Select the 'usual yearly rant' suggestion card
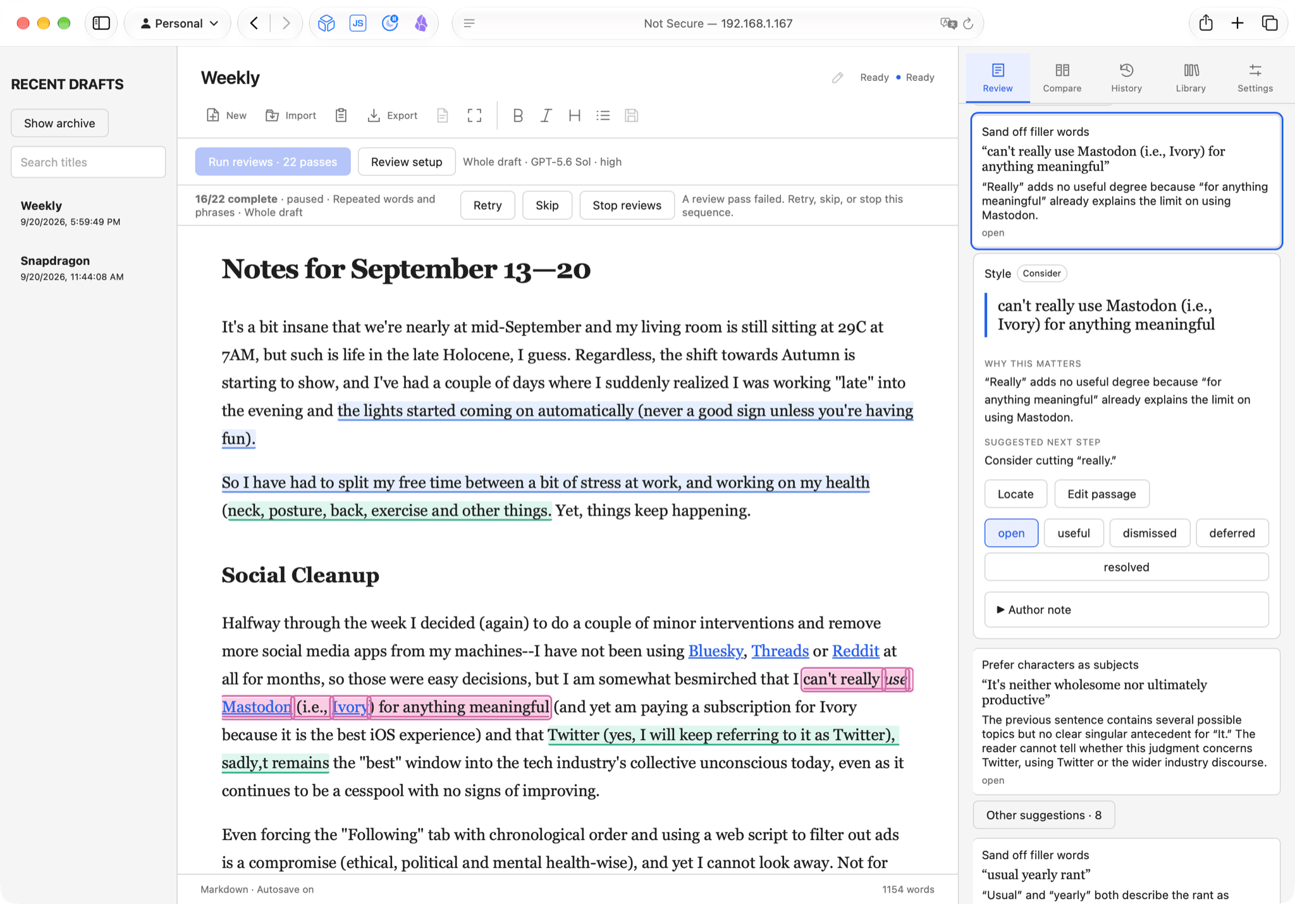 coord(1126,871)
